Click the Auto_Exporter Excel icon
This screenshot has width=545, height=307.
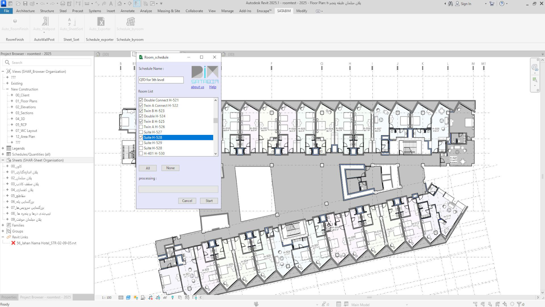click(101, 22)
